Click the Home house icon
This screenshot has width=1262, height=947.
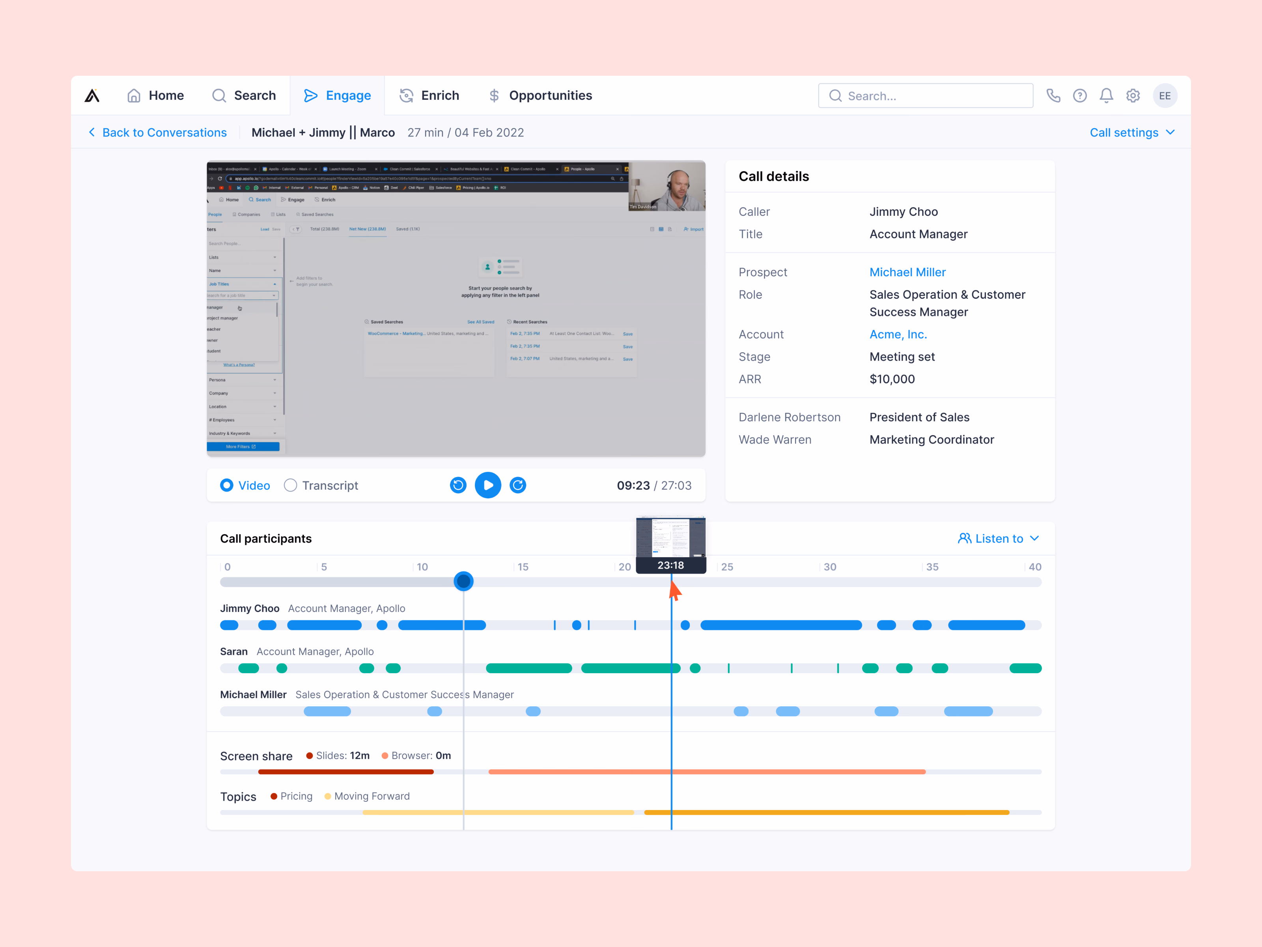tap(134, 95)
